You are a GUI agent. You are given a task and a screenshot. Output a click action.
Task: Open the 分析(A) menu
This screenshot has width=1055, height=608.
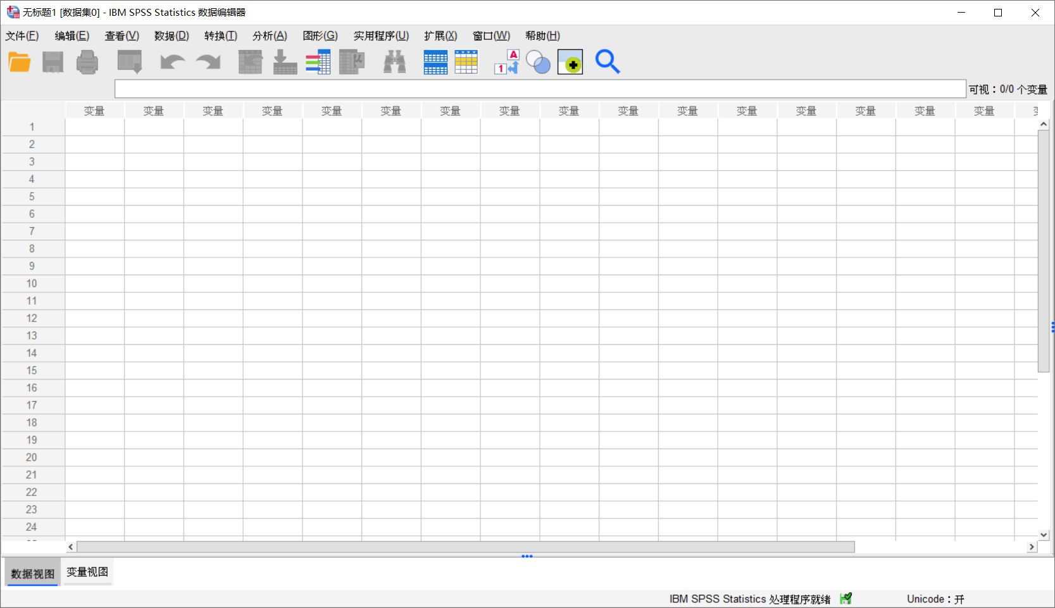[270, 36]
